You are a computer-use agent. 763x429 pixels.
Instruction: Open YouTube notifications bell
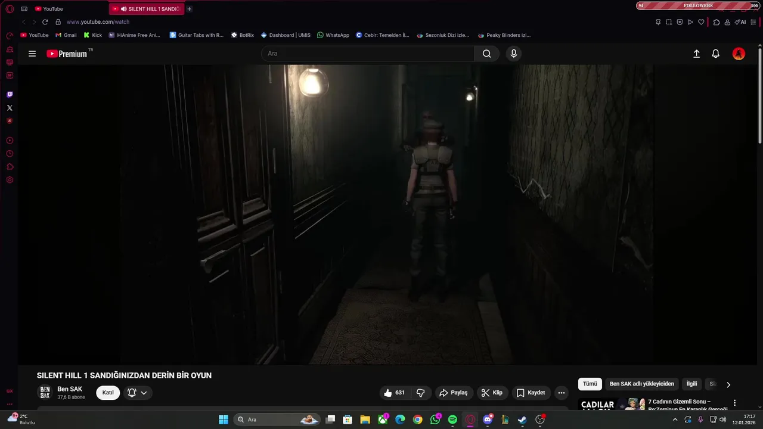[x=716, y=54]
